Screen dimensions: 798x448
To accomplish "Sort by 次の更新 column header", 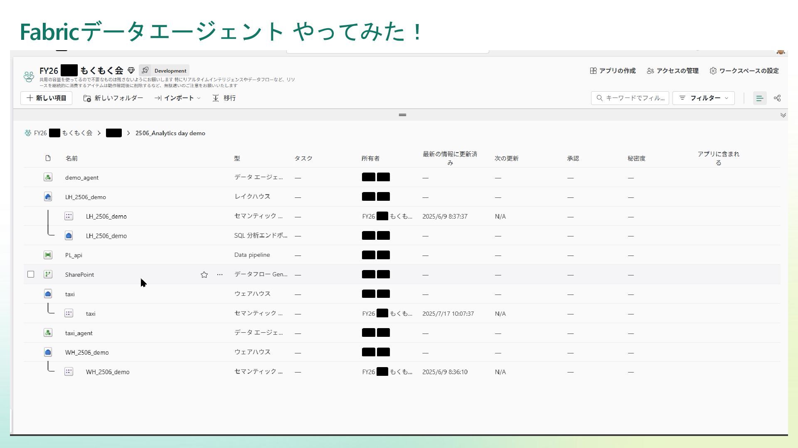I will [507, 158].
